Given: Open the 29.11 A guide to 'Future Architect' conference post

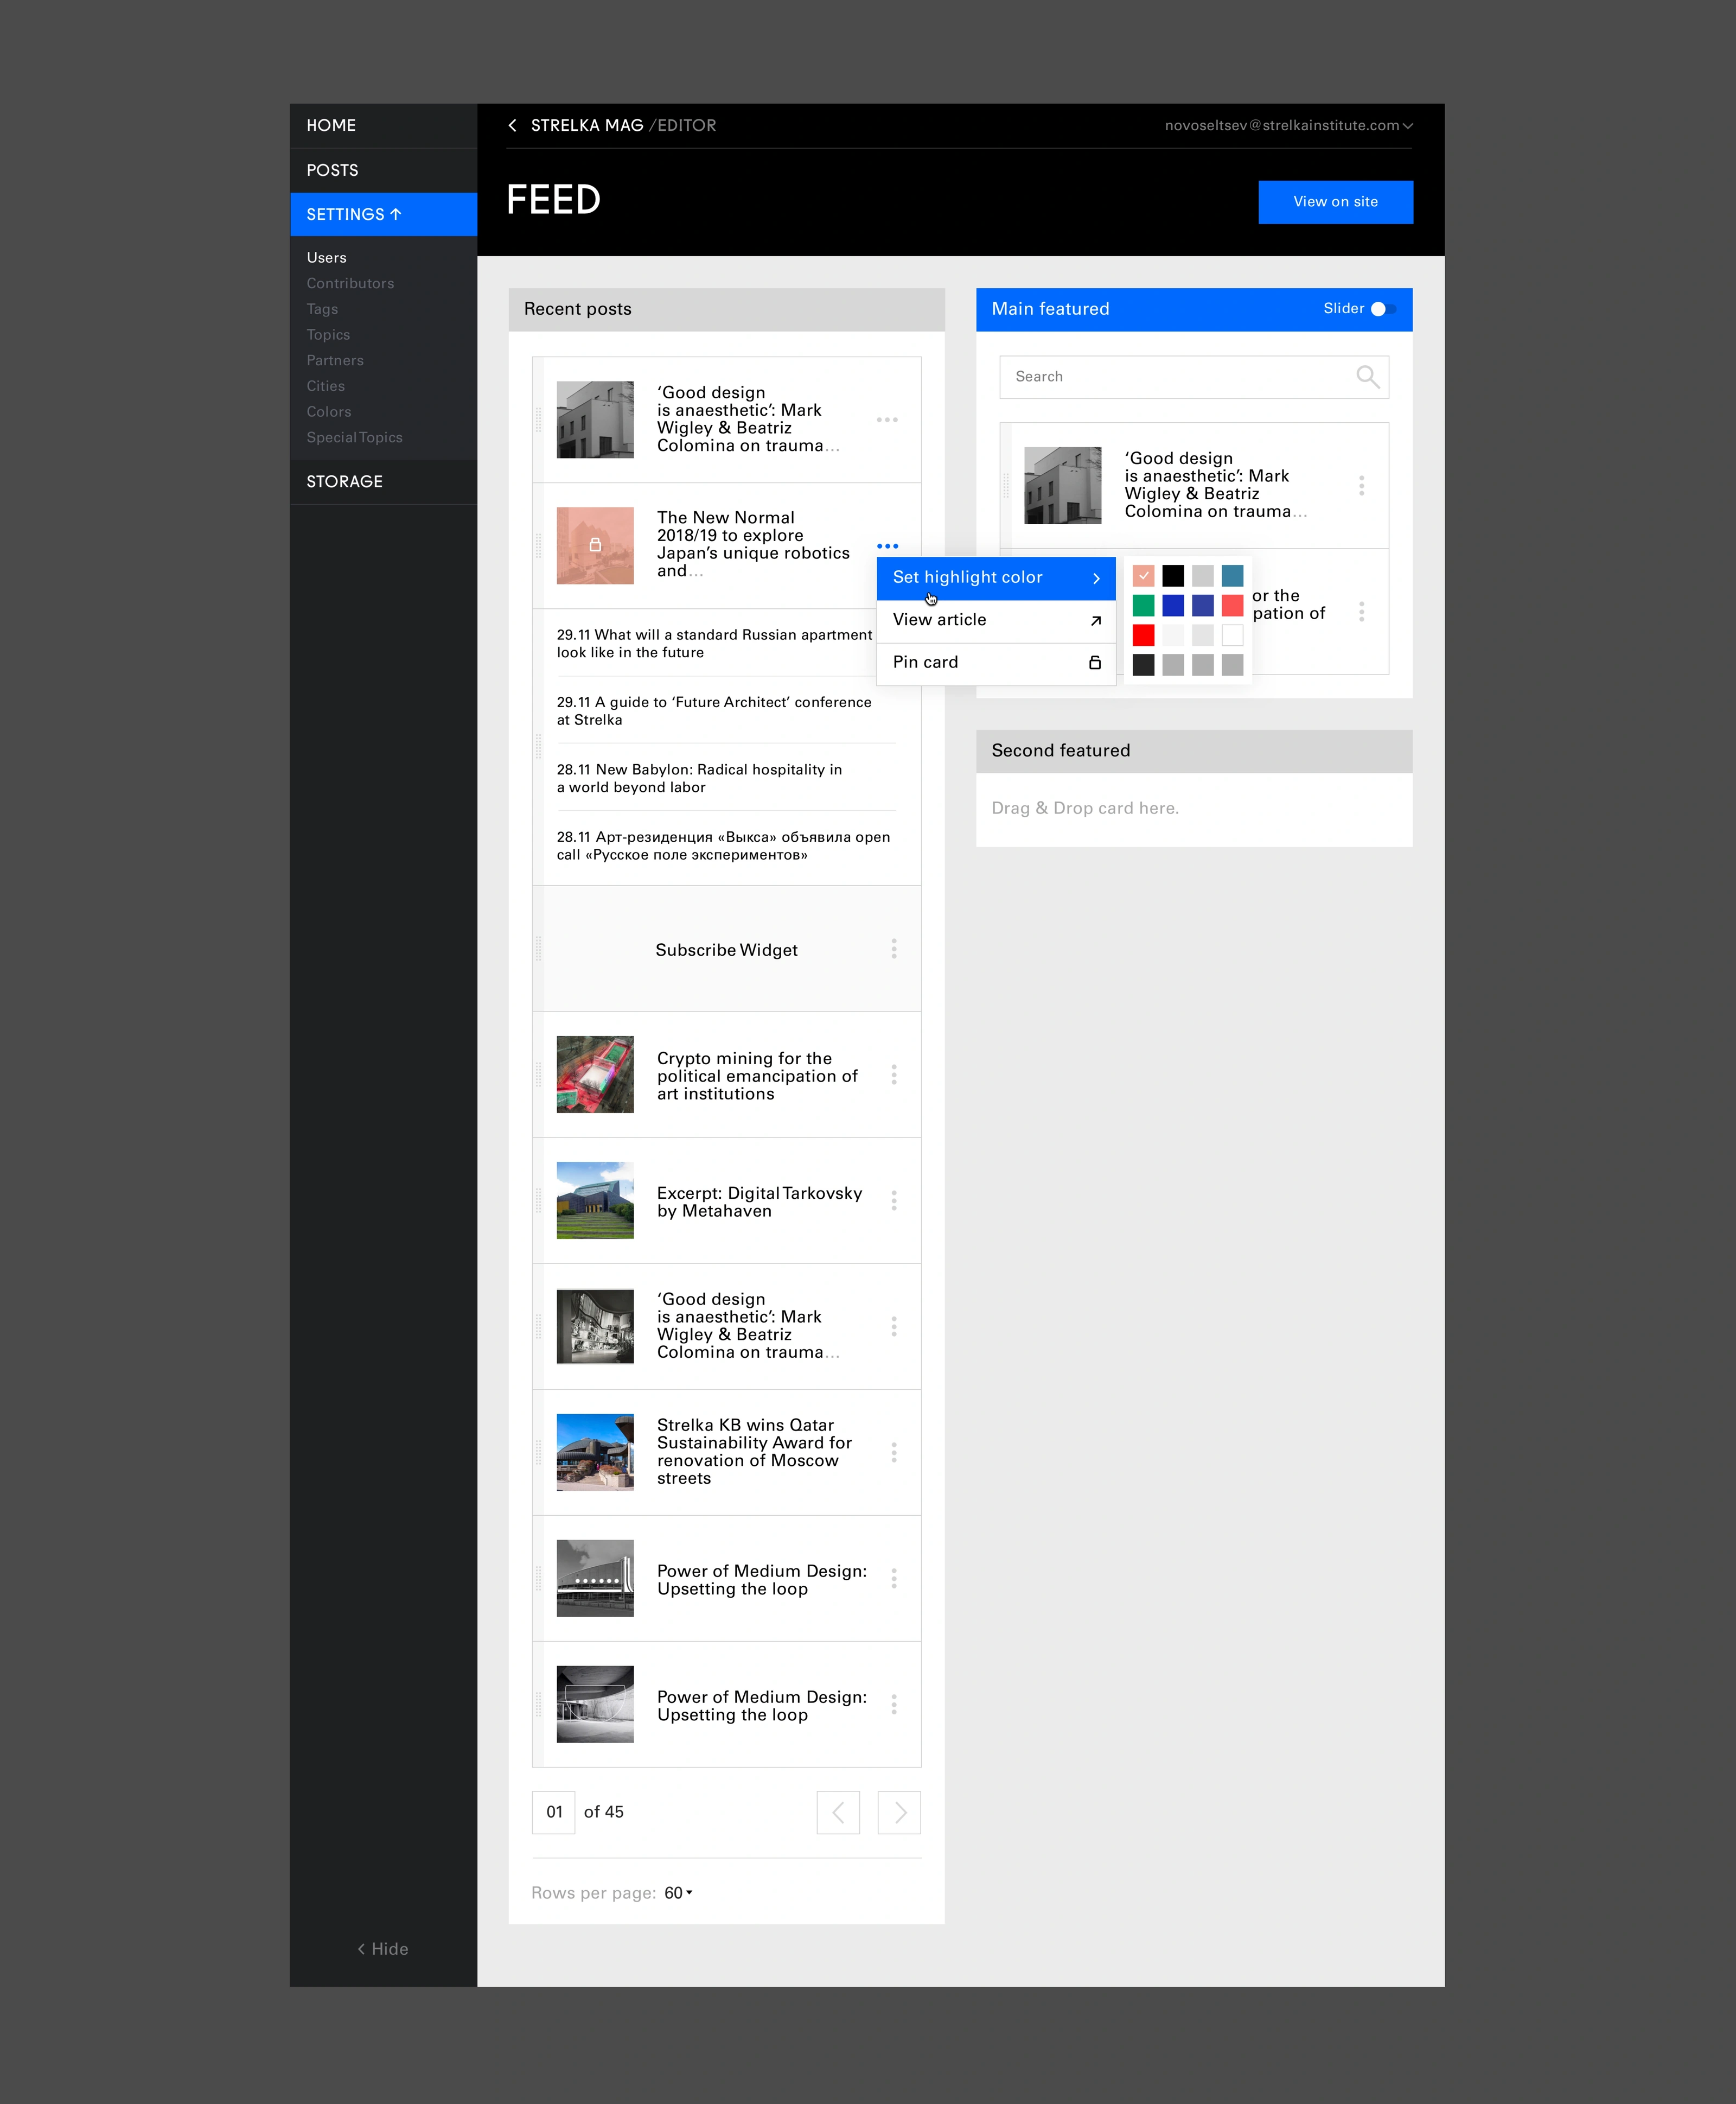Looking at the screenshot, I should pos(714,711).
